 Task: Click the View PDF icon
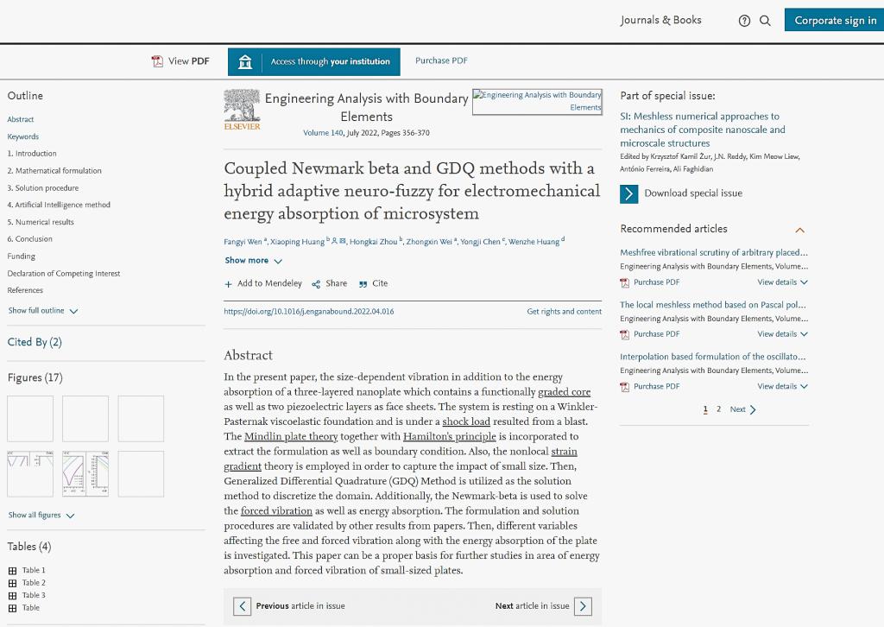(157, 61)
